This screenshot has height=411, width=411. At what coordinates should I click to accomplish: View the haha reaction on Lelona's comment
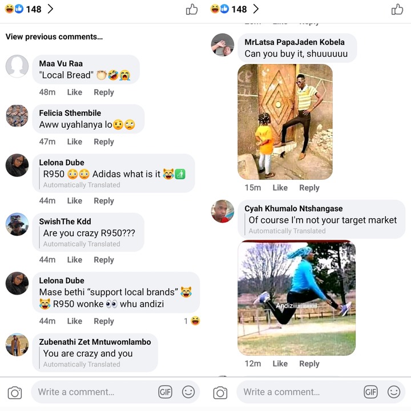192,321
